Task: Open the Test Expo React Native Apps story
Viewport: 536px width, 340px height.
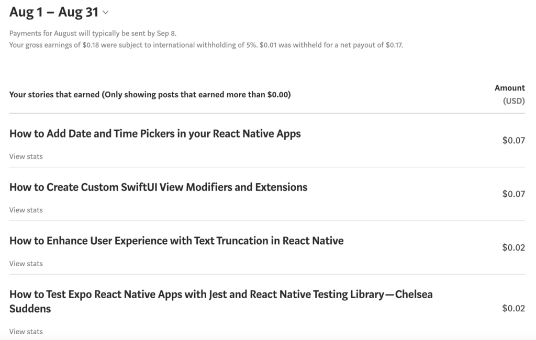Action: [x=221, y=301]
